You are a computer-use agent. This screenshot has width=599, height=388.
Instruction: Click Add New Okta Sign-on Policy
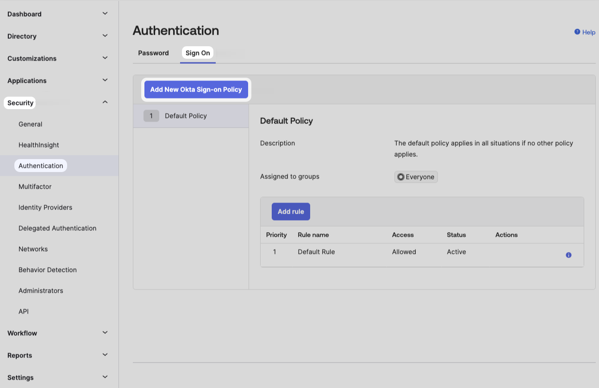tap(196, 89)
